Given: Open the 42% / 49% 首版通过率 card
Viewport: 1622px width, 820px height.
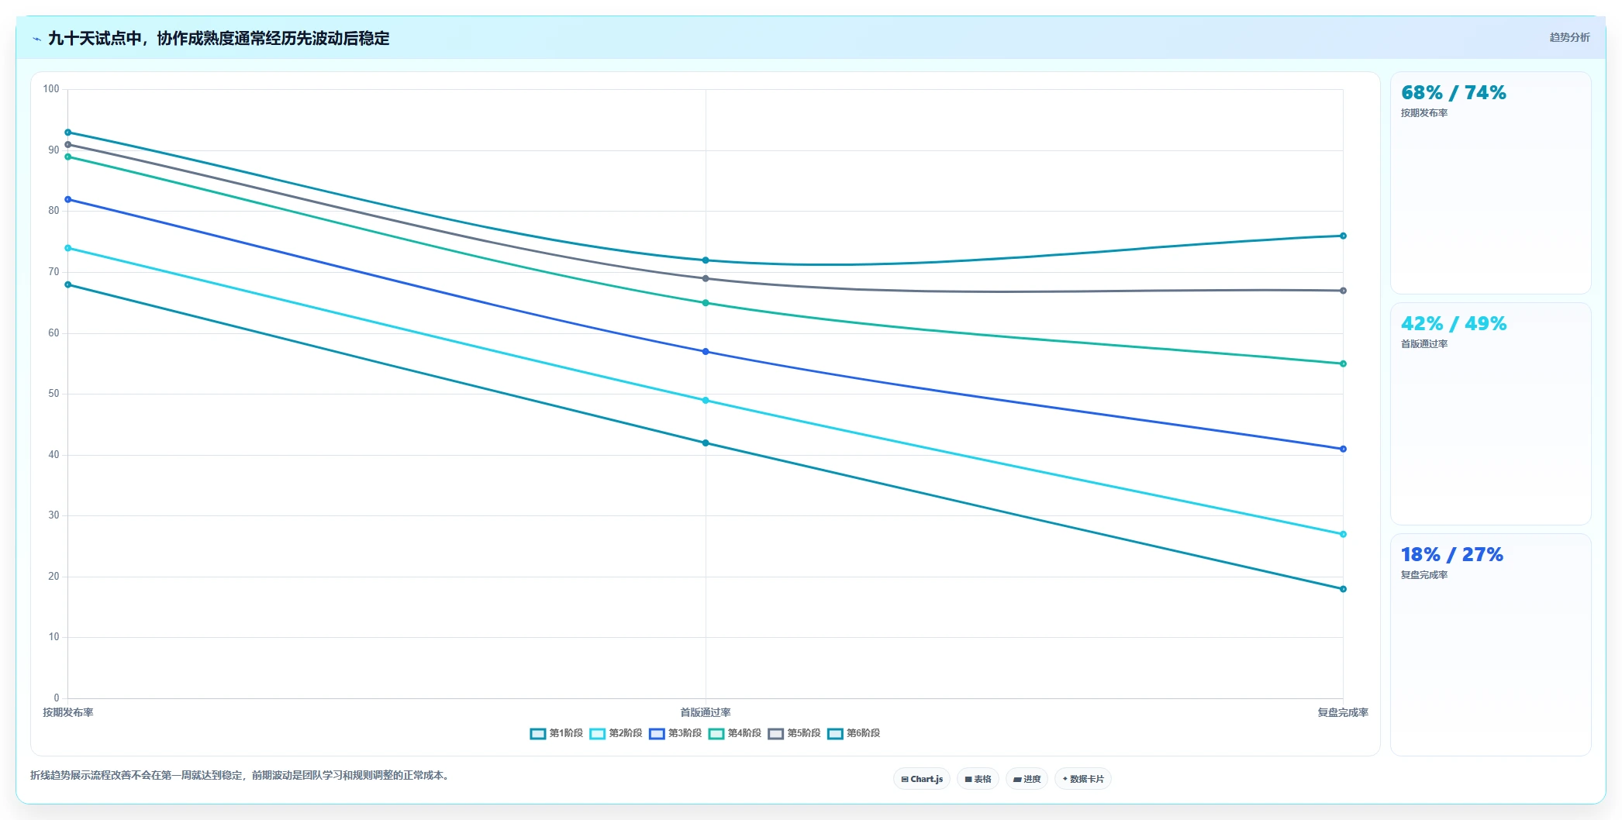Looking at the screenshot, I should click(1490, 414).
